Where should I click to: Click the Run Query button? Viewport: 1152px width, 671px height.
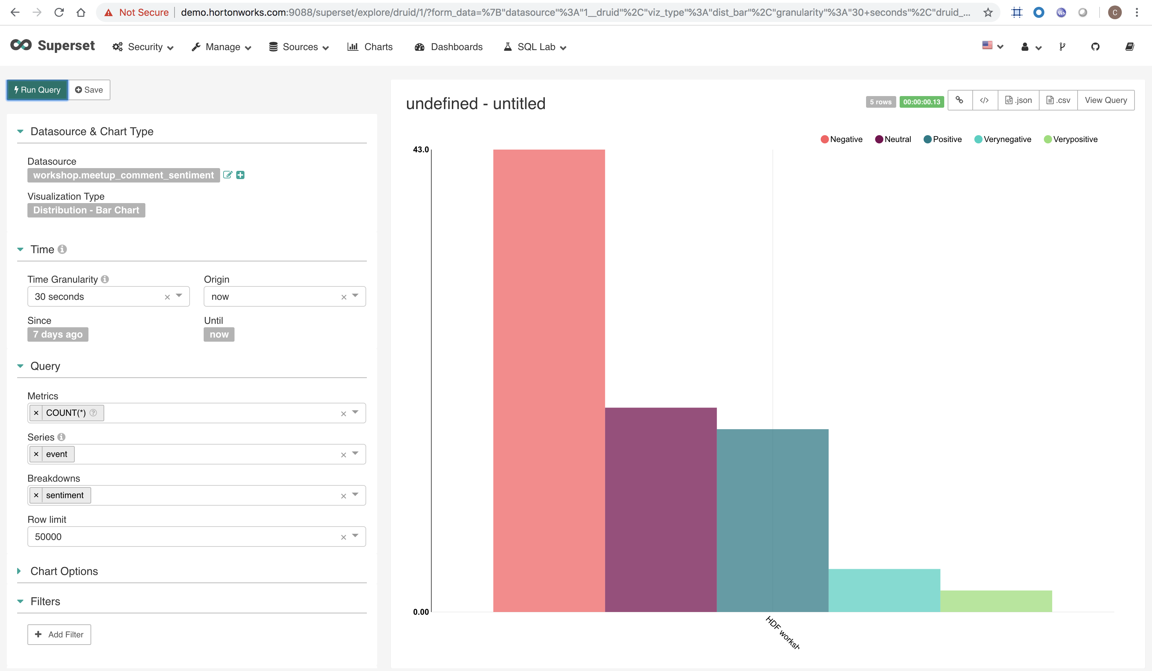(x=37, y=90)
